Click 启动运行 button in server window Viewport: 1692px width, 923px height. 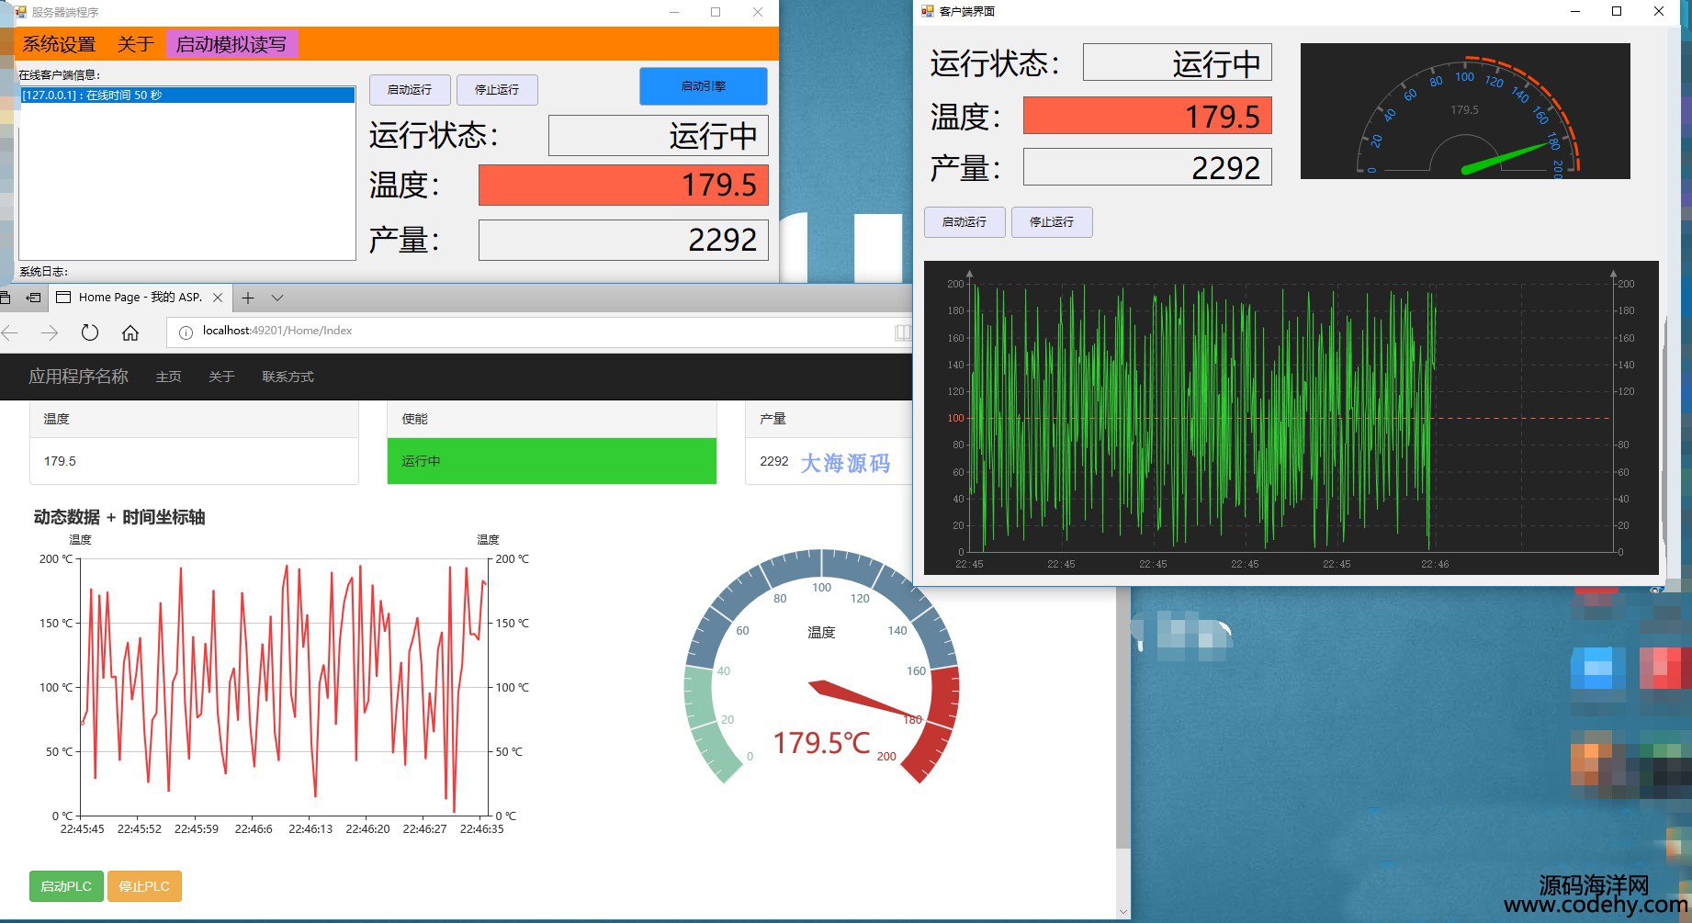[410, 90]
